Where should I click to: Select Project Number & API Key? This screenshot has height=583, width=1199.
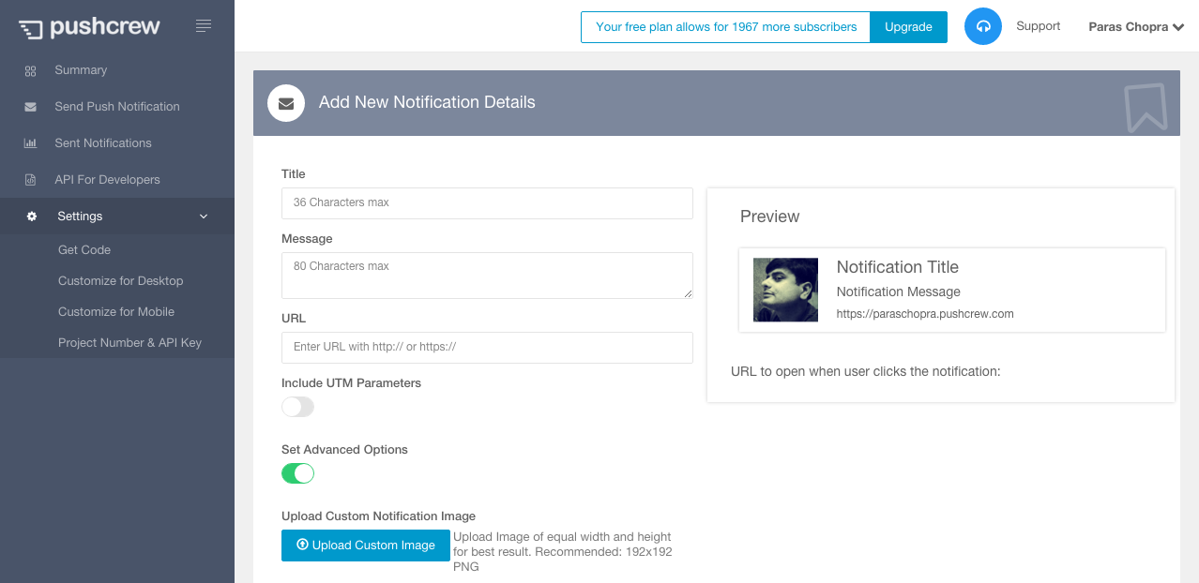click(129, 343)
